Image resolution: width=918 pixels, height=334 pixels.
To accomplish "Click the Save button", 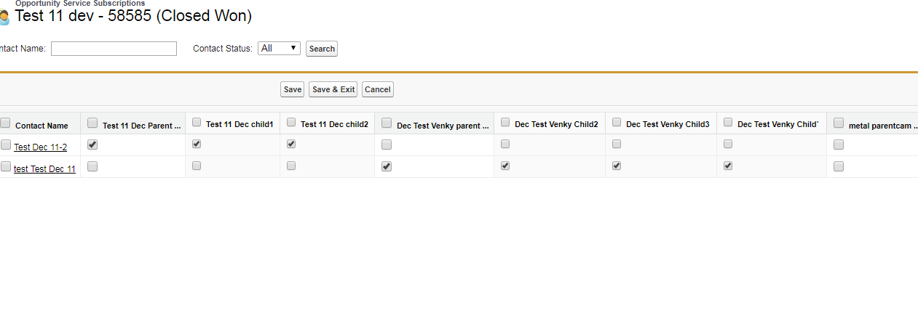I will point(292,89).
